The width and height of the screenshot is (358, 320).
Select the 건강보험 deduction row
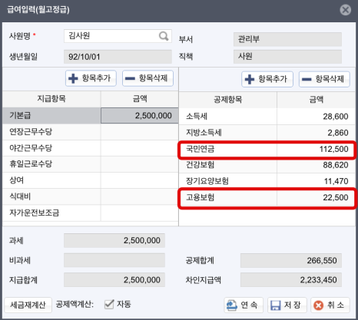267,165
